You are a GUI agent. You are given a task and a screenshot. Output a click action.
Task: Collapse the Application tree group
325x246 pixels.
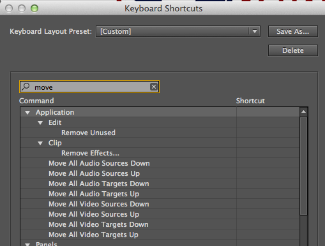click(x=27, y=113)
